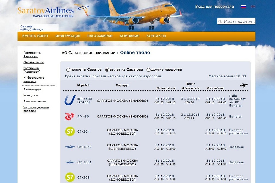Click S7 logo for flight С7-208
275x183 pixels.
point(70,177)
